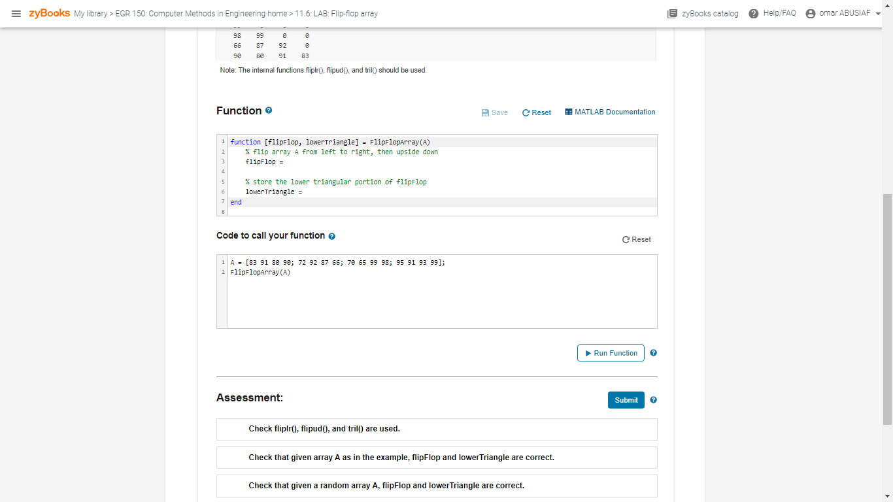Click the user profile avatar icon
893x502 pixels.
click(x=809, y=13)
